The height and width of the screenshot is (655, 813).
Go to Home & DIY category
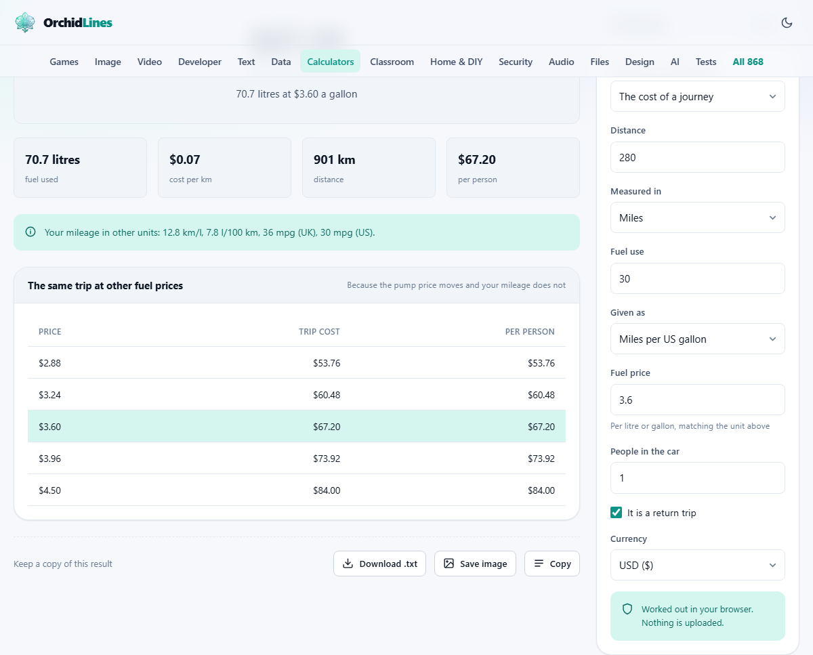tap(457, 62)
